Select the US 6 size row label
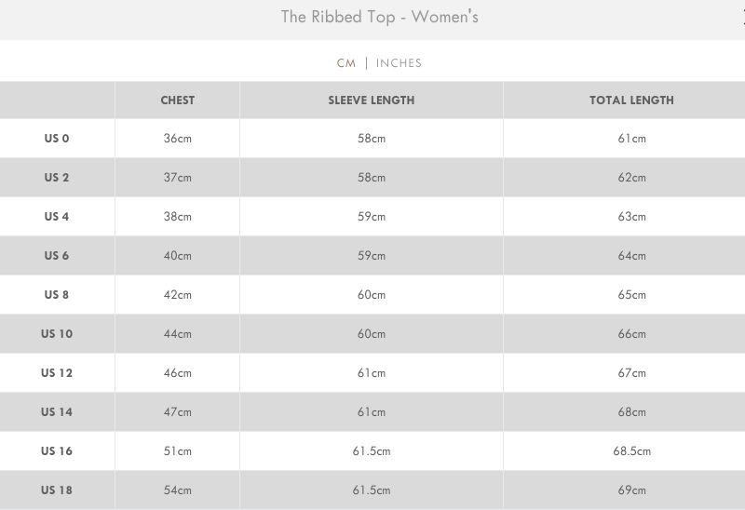 [57, 256]
